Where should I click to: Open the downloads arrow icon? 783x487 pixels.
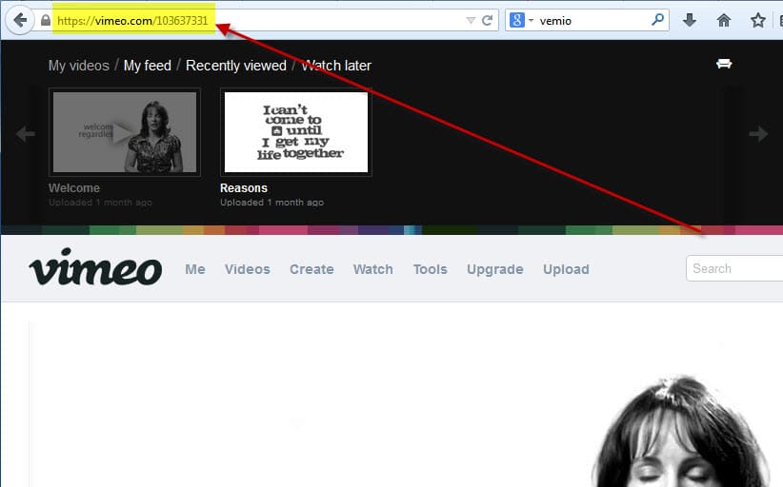[690, 20]
